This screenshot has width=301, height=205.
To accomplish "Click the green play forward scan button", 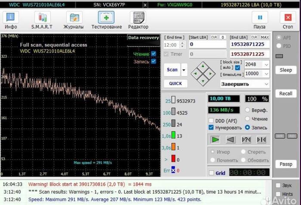I will point(215,140).
